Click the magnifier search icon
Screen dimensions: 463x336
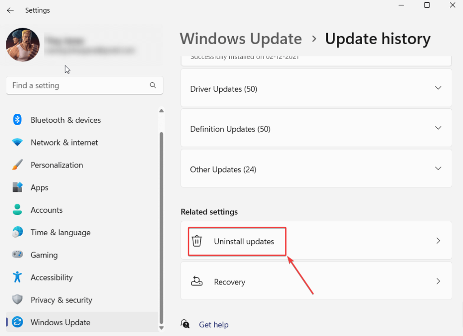(x=153, y=85)
